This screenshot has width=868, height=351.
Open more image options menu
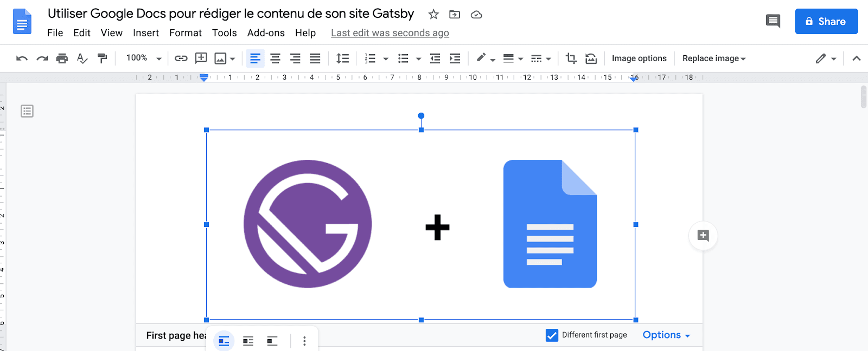point(304,341)
